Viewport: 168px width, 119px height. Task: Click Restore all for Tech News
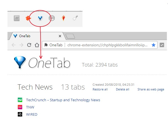[x=100, y=89]
